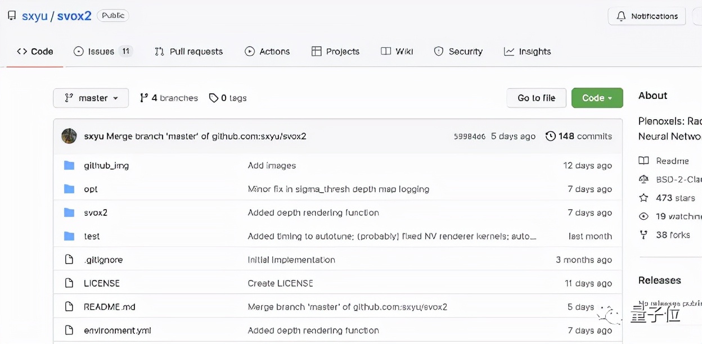Open the svox2 repository name link
Viewport: 702px width, 344px height.
pos(74,16)
